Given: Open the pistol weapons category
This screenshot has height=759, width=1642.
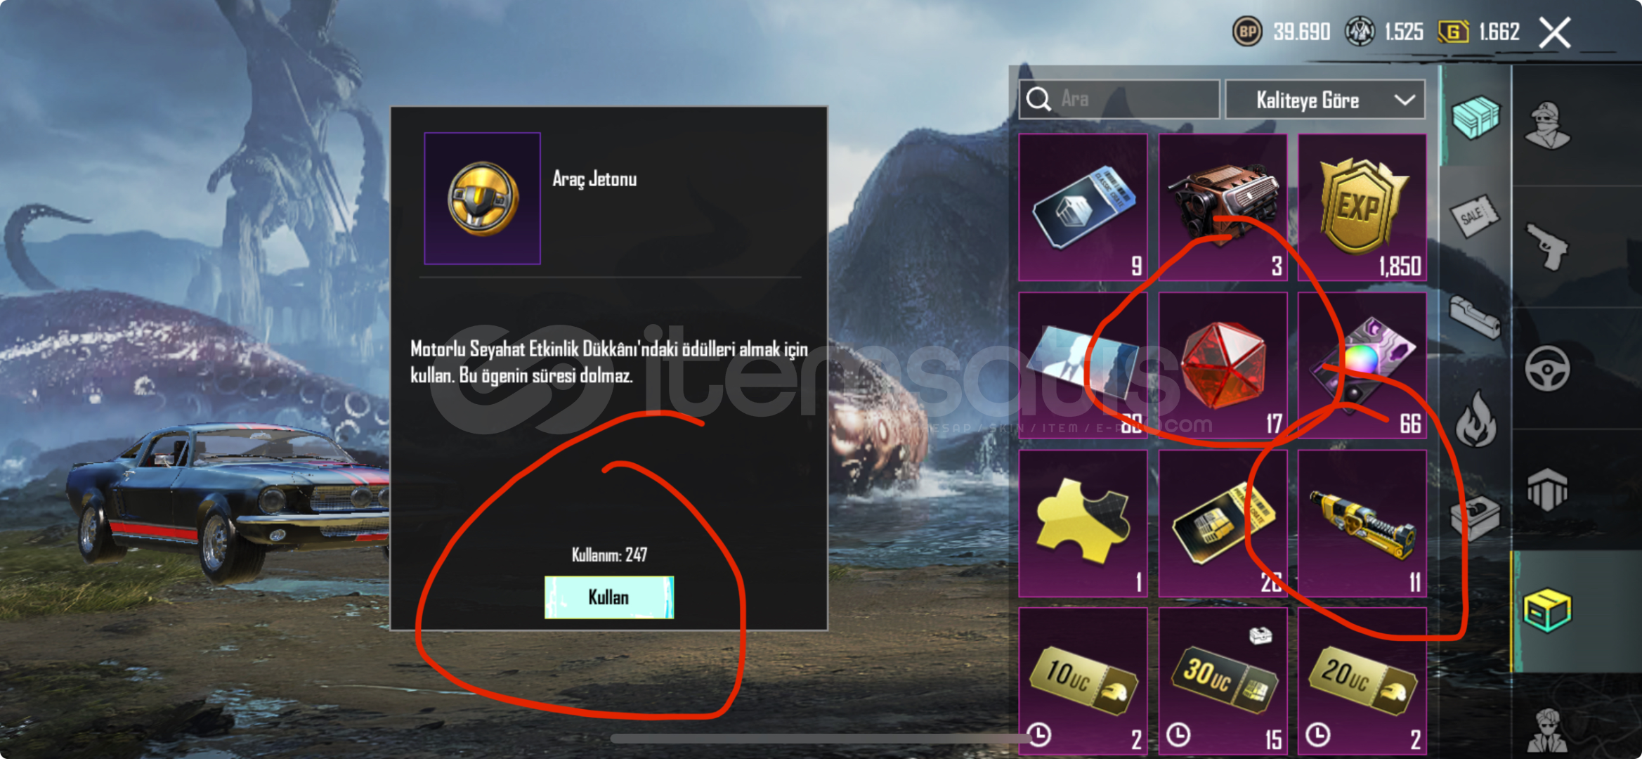Looking at the screenshot, I should [1547, 246].
